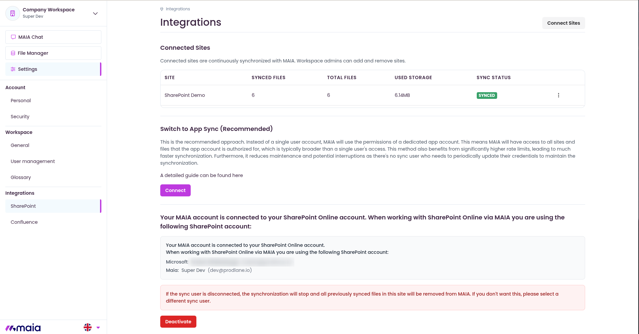Click the MAIA Chat speech bubble icon

pyautogui.click(x=13, y=37)
